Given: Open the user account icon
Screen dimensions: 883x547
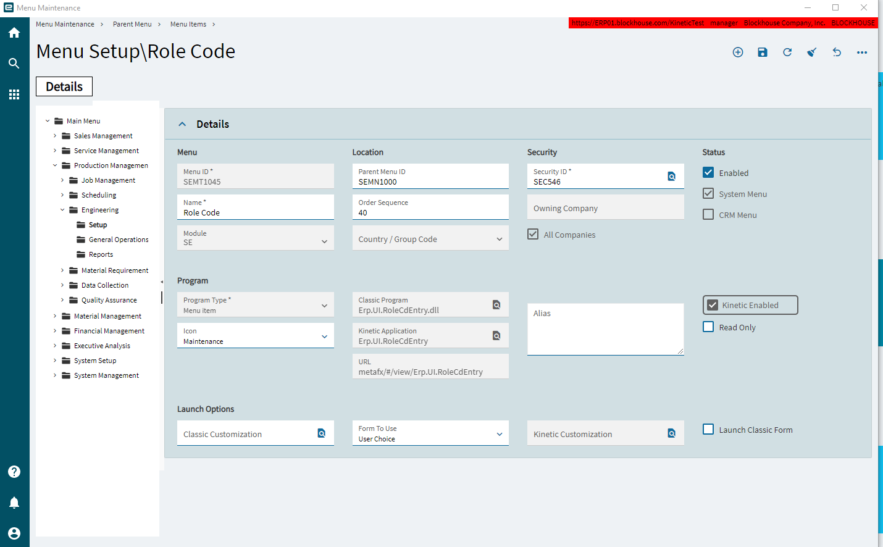Looking at the screenshot, I should (14, 533).
